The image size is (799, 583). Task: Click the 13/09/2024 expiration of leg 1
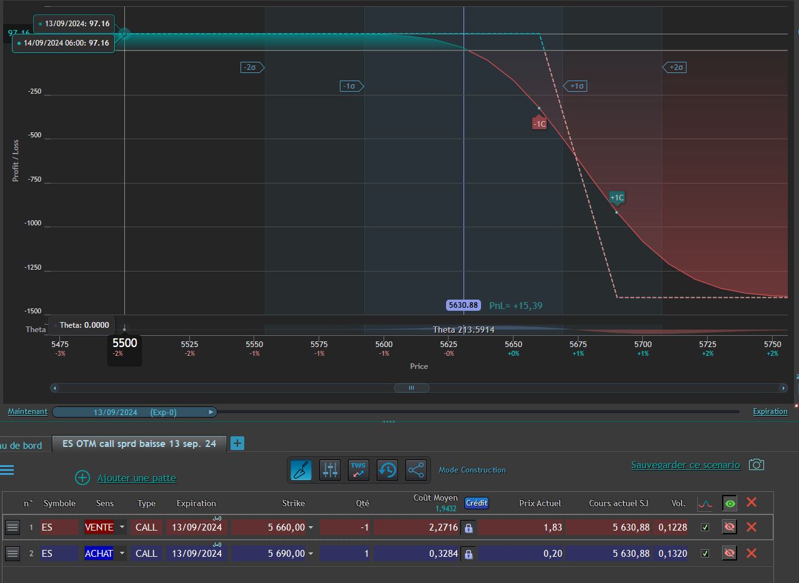[197, 527]
